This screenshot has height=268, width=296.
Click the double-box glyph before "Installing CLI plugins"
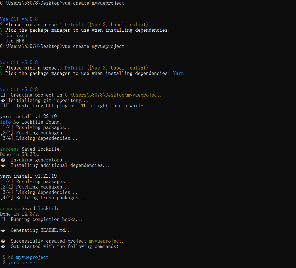point(5,106)
